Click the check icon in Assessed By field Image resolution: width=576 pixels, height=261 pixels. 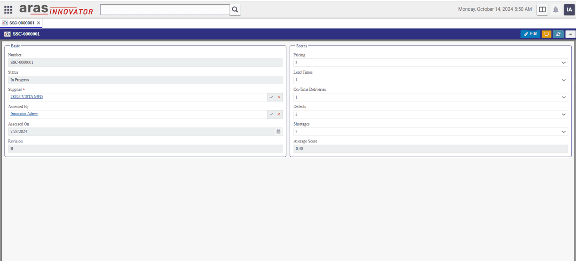click(271, 114)
